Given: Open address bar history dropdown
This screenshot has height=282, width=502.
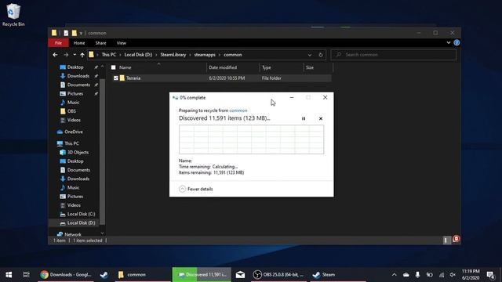Looking at the screenshot, I should pyautogui.click(x=310, y=55).
